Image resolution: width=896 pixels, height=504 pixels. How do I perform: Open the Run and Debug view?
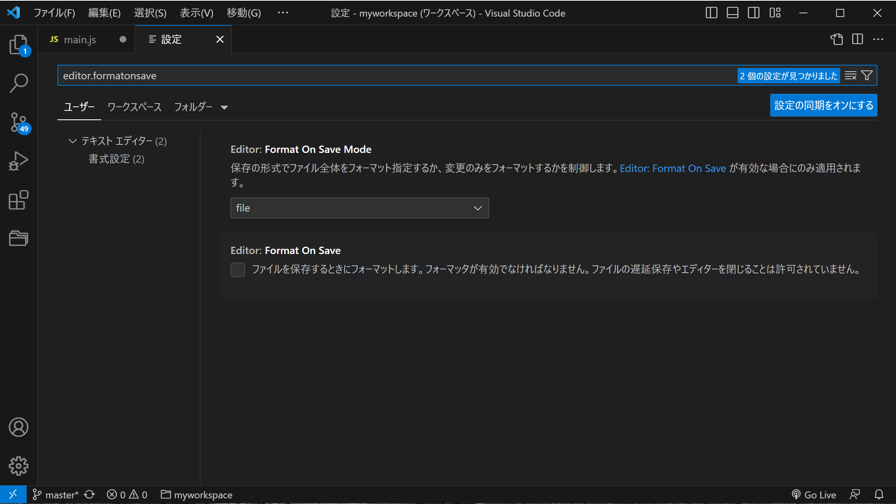pyautogui.click(x=19, y=161)
